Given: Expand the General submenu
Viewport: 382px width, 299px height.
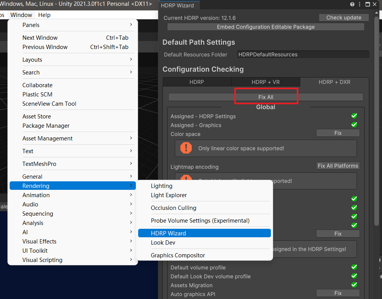Looking at the screenshot, I should [x=73, y=176].
